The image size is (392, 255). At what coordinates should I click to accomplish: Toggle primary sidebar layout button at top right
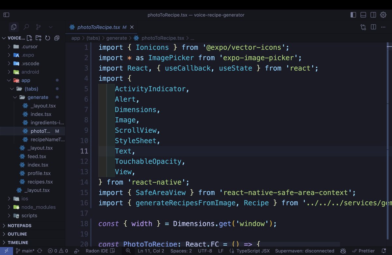click(x=353, y=15)
